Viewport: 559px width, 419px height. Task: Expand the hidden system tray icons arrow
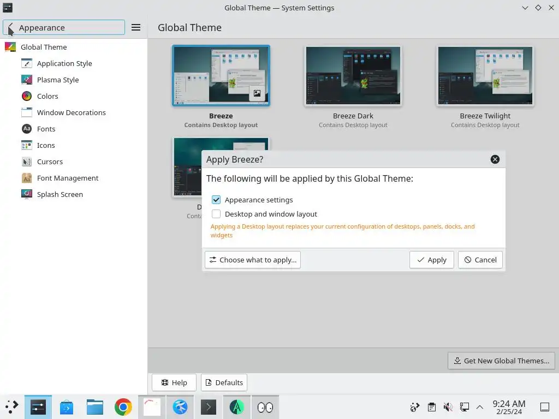coord(480,407)
